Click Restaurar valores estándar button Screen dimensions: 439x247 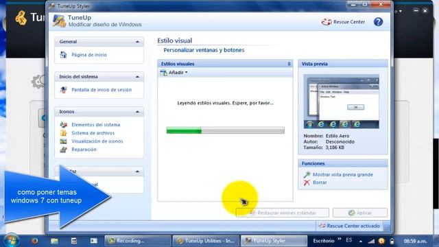pyautogui.click(x=283, y=213)
